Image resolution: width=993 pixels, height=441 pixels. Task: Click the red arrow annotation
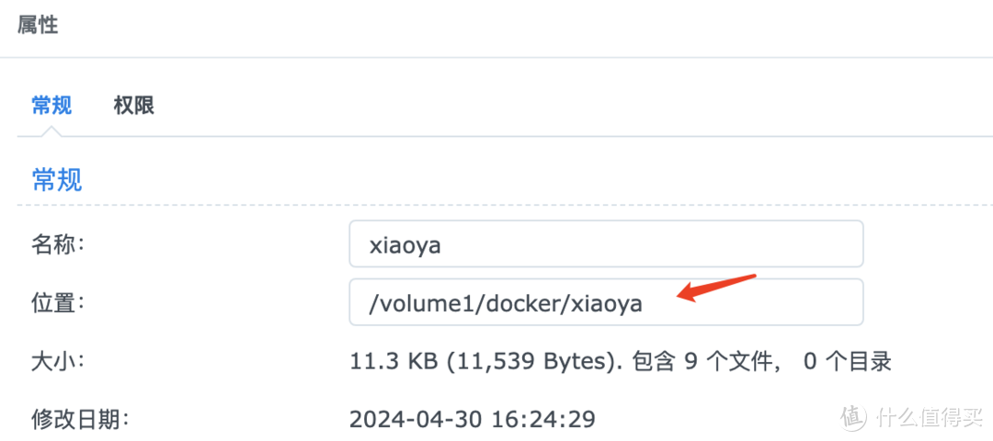click(x=715, y=286)
